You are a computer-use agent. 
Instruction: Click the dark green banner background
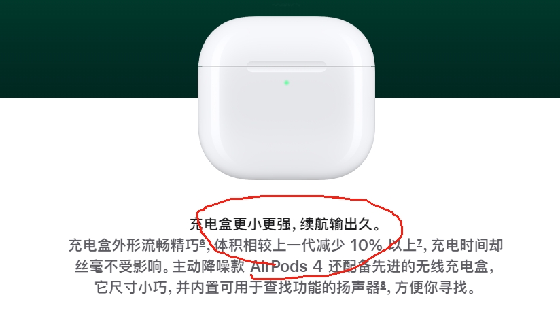[97, 48]
